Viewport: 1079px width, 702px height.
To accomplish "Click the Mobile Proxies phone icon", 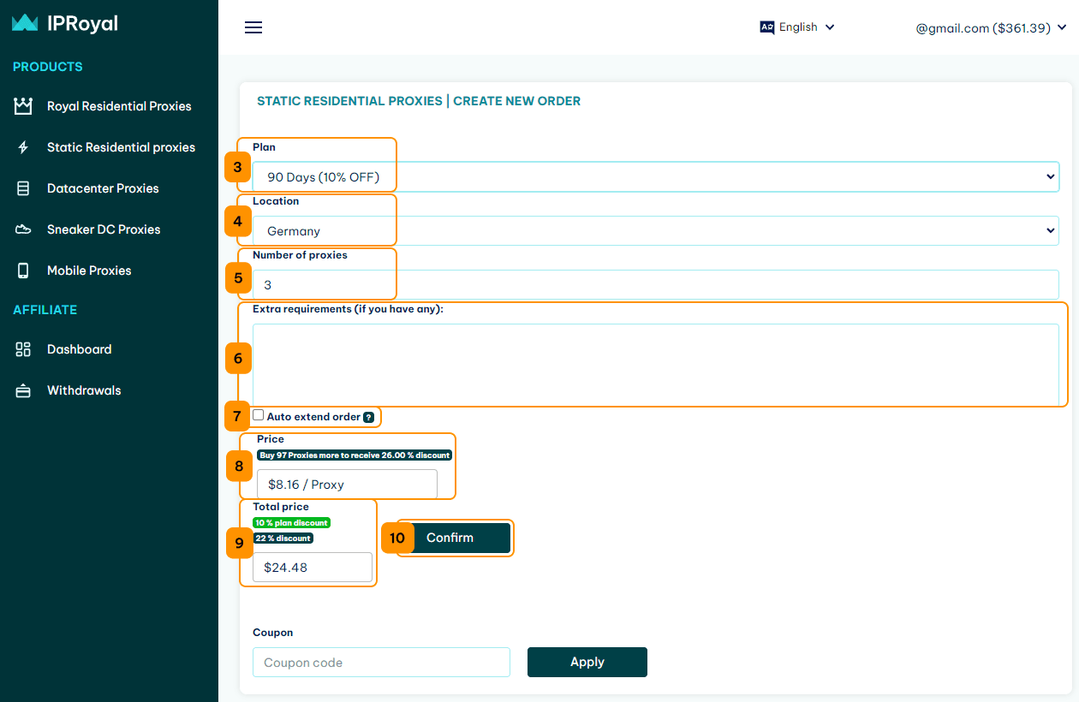I will point(23,271).
